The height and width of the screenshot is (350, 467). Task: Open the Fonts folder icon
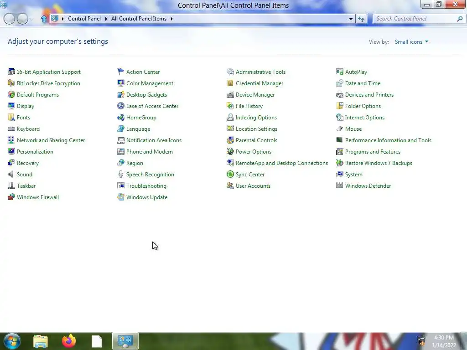click(x=11, y=117)
